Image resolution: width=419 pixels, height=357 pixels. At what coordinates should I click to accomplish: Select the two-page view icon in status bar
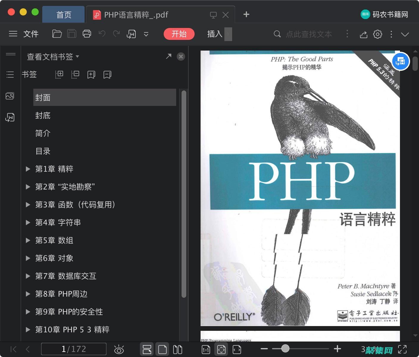(178, 349)
